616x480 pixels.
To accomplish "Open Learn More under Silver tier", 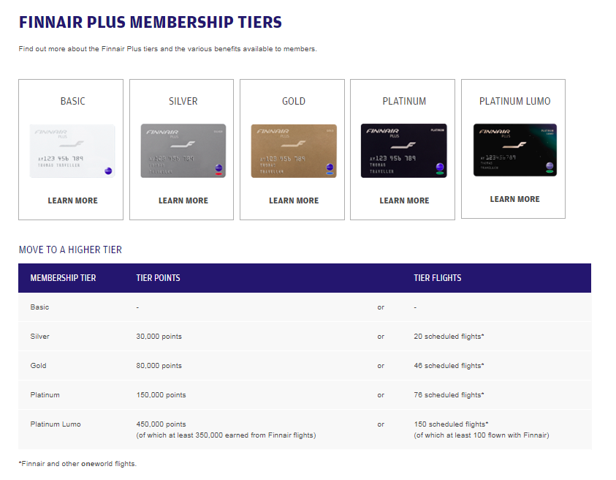I will click(x=183, y=200).
